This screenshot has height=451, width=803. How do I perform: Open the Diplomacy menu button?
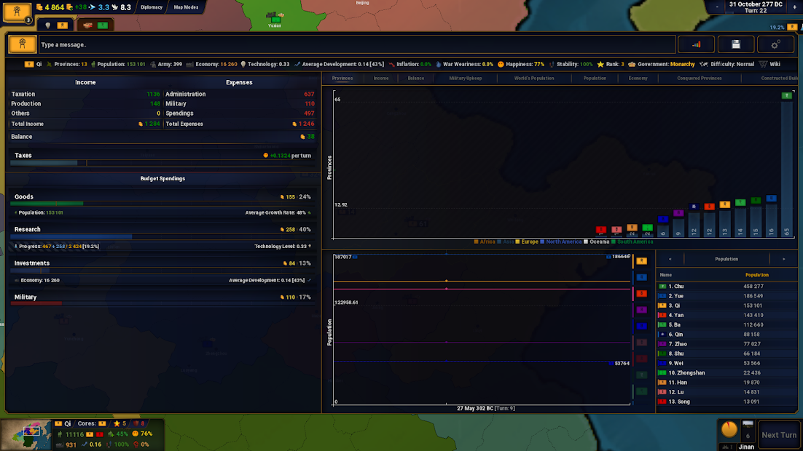click(152, 7)
